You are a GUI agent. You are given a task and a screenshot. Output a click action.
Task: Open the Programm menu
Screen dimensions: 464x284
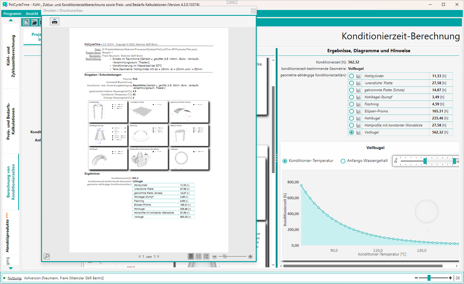coord(12,13)
